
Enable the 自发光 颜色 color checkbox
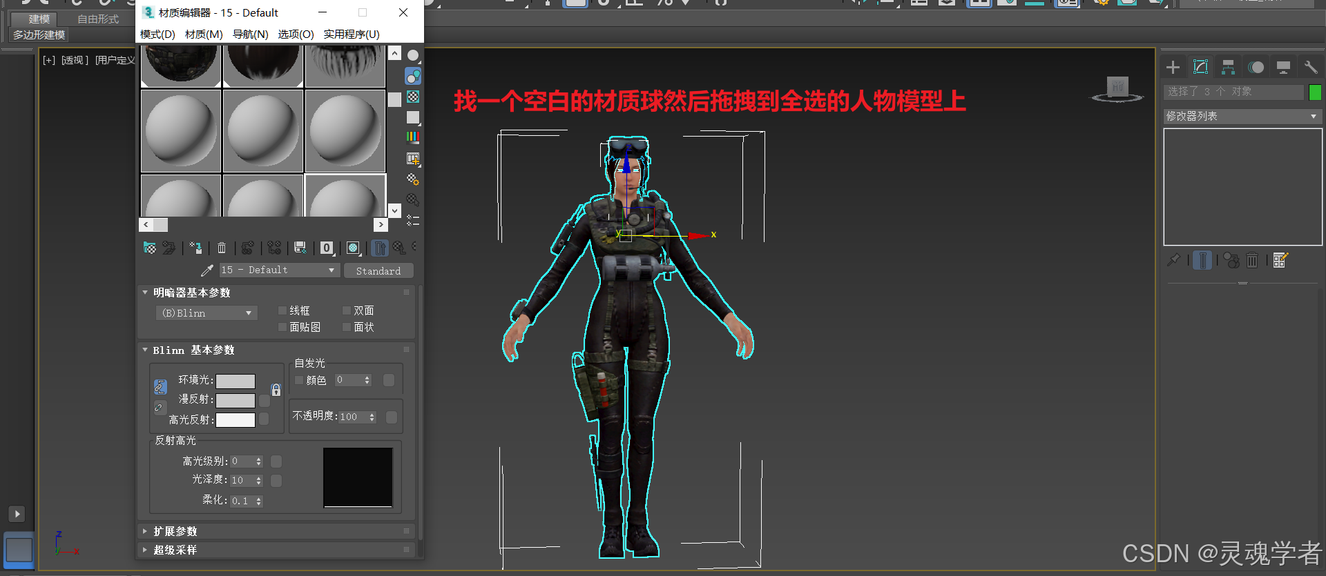[x=299, y=380]
